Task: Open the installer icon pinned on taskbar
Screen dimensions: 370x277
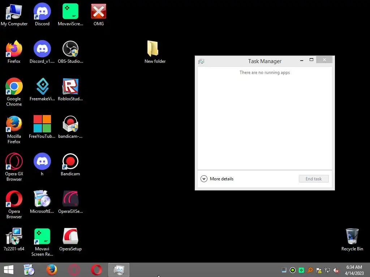Action: point(29,270)
